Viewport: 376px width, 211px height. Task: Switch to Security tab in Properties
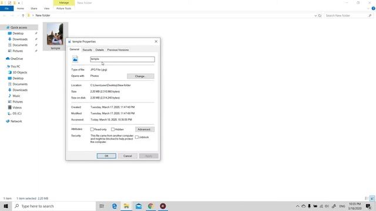88,50
